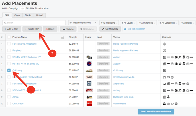Click the red CNN Arabic logo thumbnail
The height and width of the screenshot is (116, 196).
coord(89,103)
